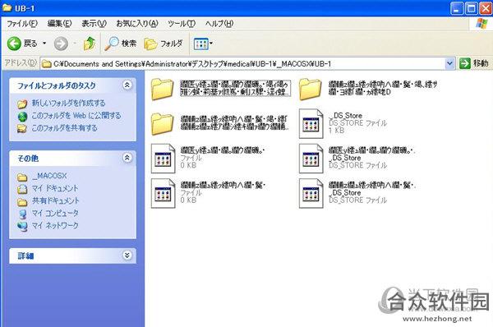
Task: Select the third-row right _DS_Store file icon
Action: 311,159
